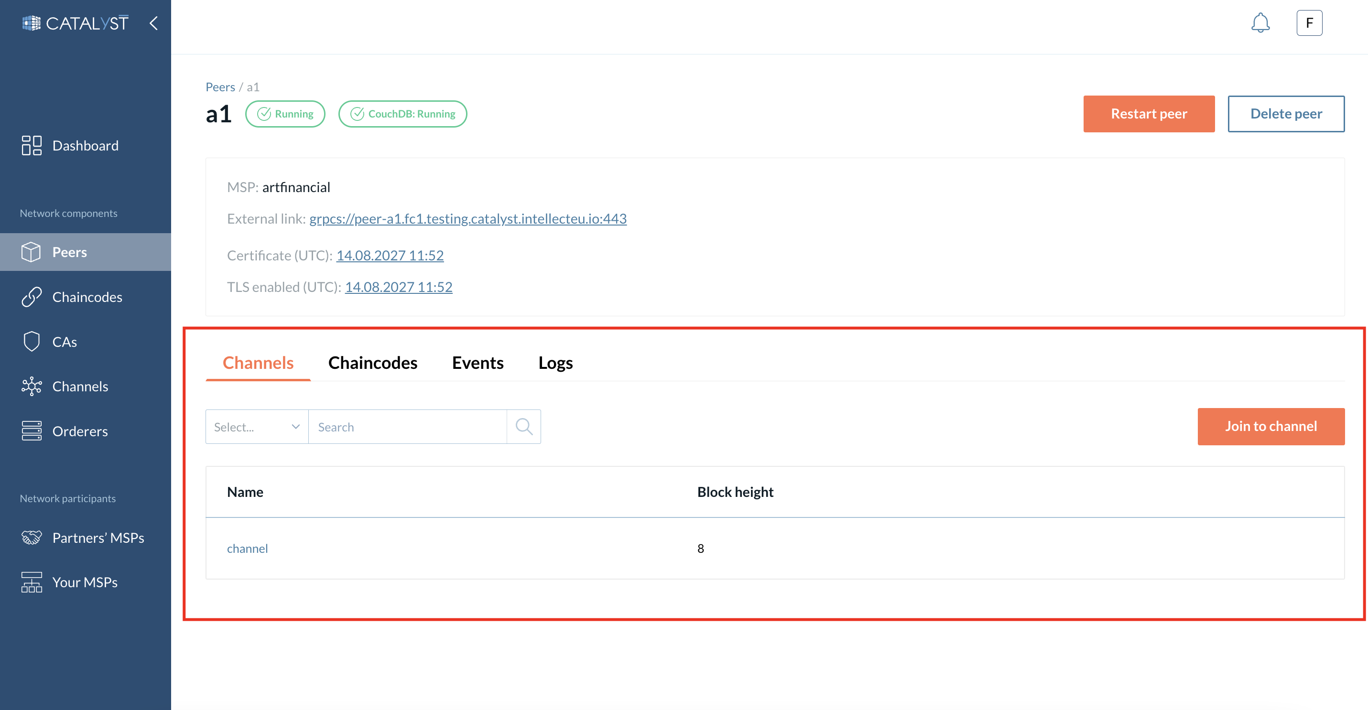Click the Chaincodes link icon in sidebar
This screenshot has height=710, width=1368.
(x=32, y=297)
